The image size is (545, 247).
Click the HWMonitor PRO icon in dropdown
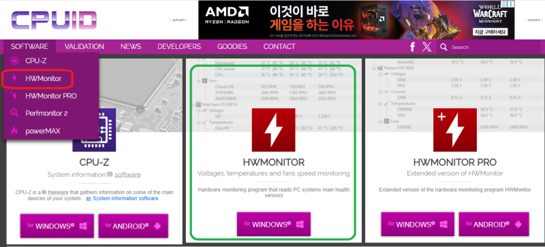(14, 96)
